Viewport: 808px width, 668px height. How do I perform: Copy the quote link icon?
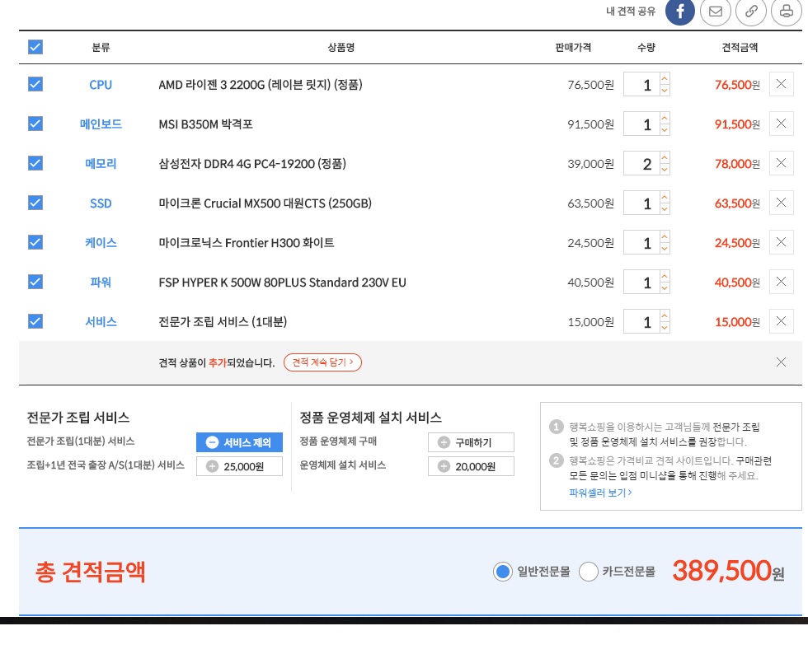click(x=751, y=11)
